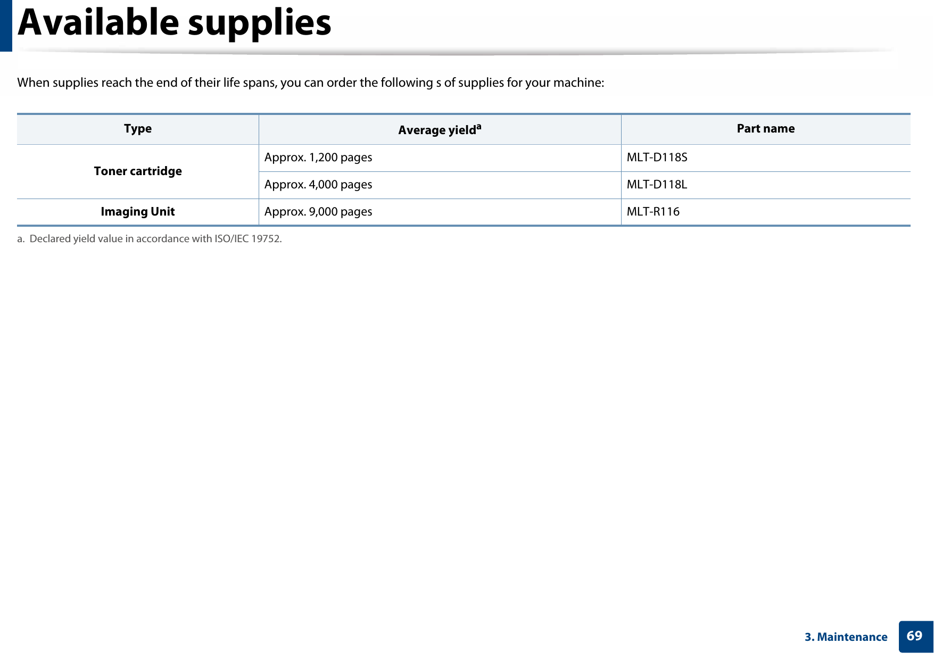
Task: Click the "Approx. 4,000 pages" cell
Action: [x=318, y=185]
